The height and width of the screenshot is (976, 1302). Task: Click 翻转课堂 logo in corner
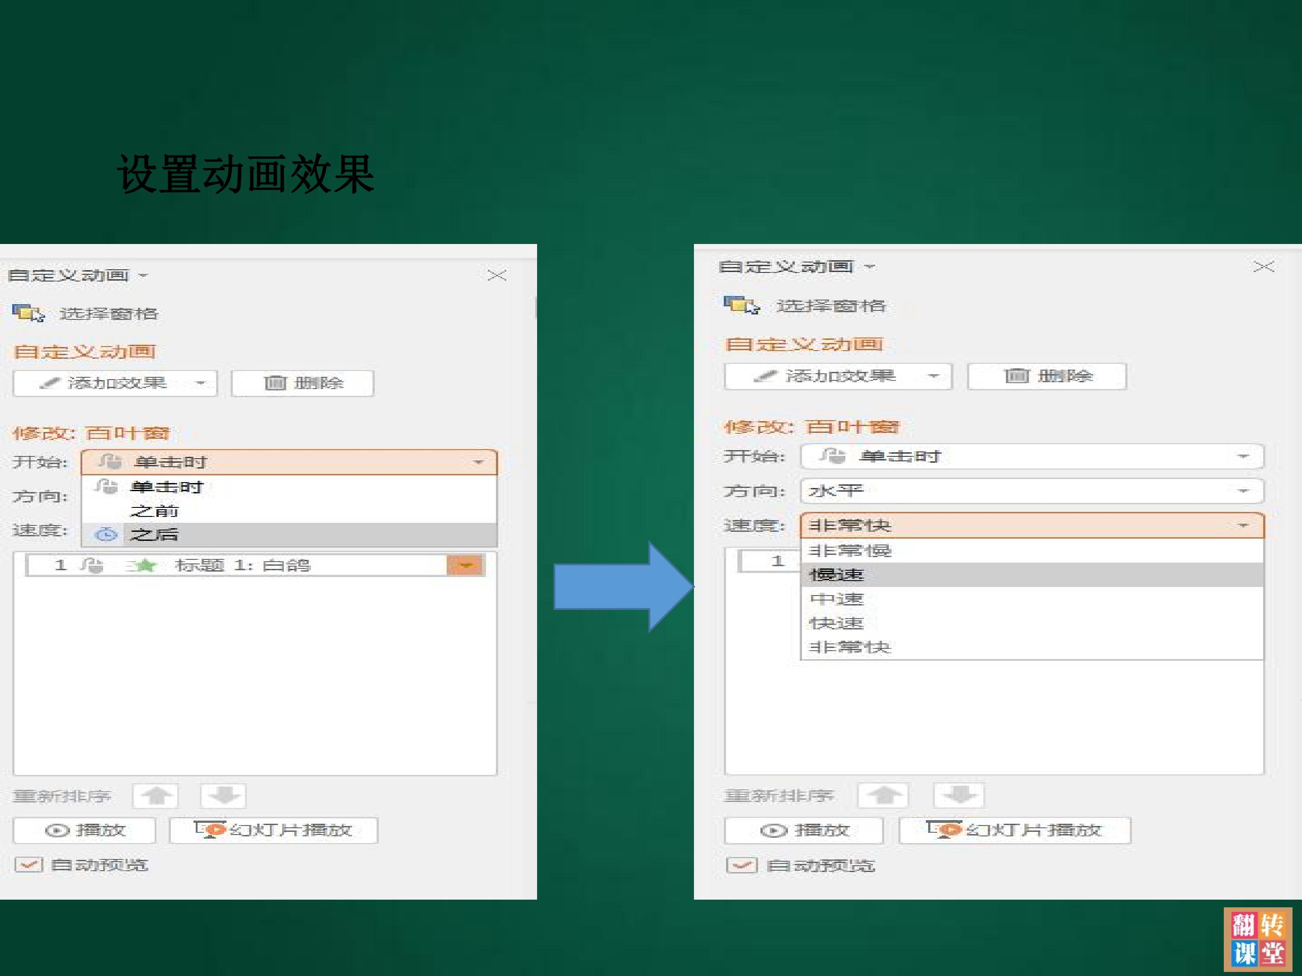tap(1258, 939)
